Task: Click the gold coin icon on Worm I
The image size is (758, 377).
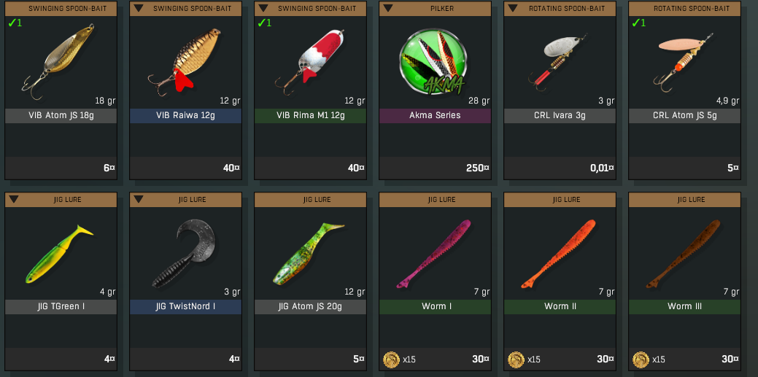Action: click(x=391, y=359)
